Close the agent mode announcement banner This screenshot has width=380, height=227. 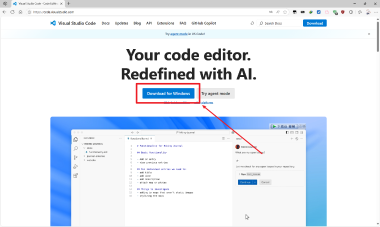click(369, 34)
